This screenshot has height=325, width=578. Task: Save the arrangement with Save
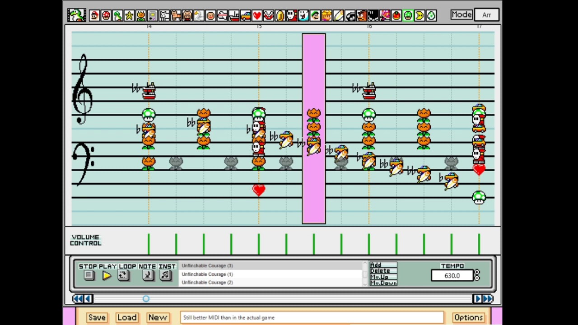click(97, 317)
